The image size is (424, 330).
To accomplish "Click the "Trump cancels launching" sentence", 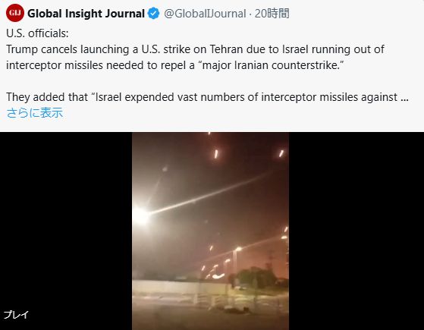I will 195,49.
